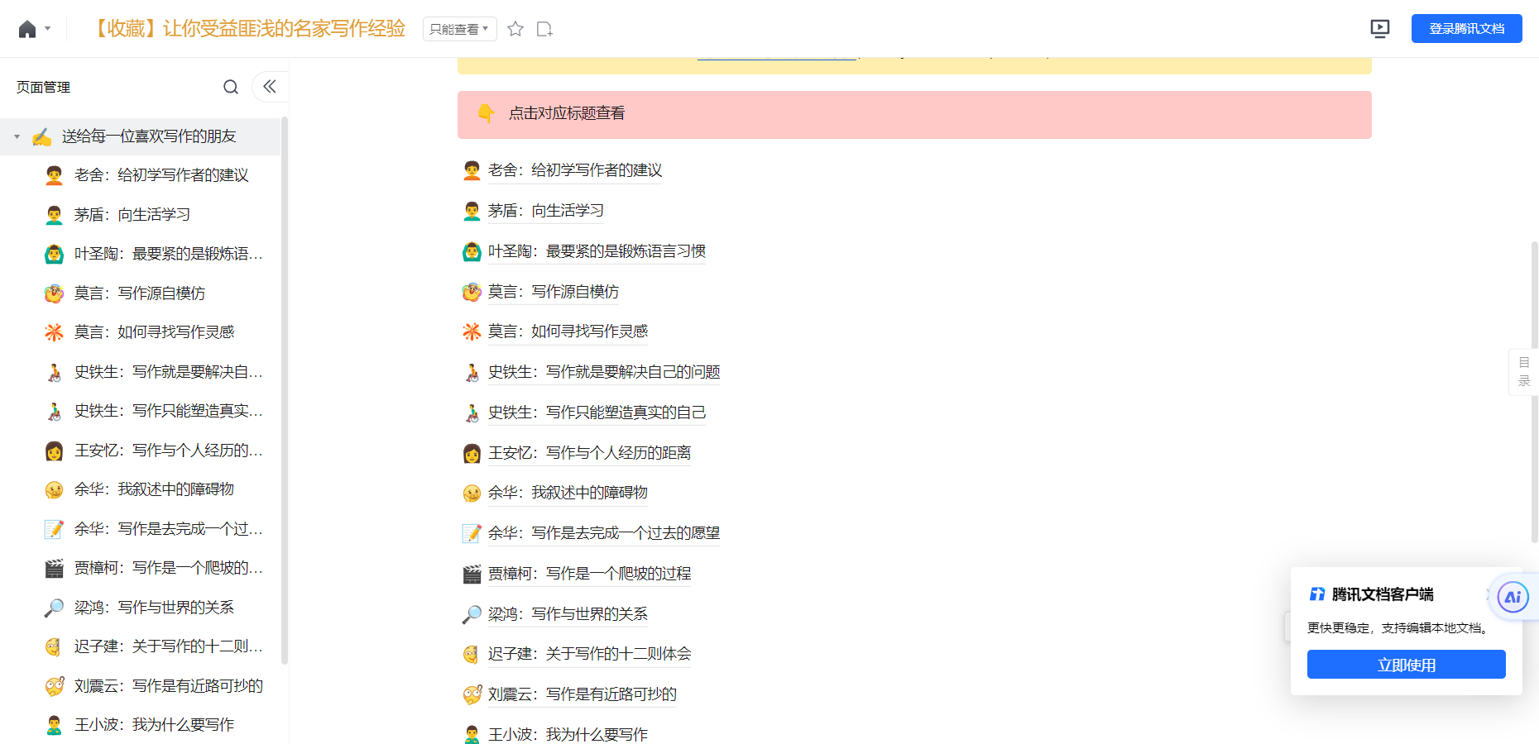The width and height of the screenshot is (1539, 744).
Task: Start presentation mode icon
Action: coord(1379,29)
